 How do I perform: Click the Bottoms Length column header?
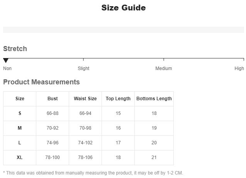[x=154, y=99]
